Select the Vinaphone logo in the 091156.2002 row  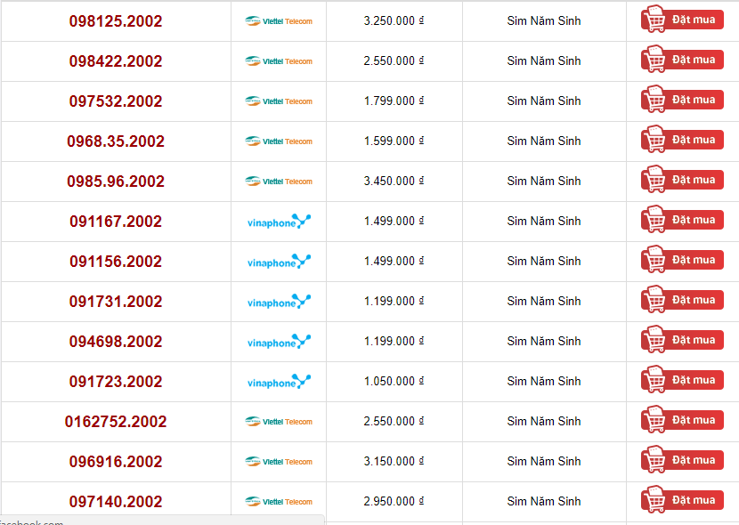[x=279, y=262]
